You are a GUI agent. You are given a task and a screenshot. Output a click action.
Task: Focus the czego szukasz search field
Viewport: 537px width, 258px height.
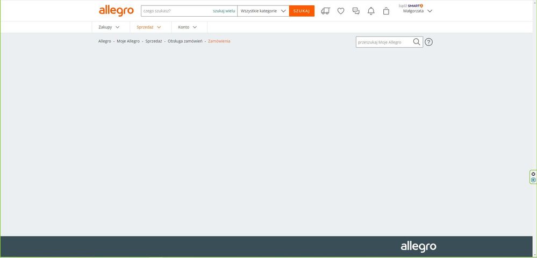[x=175, y=11]
